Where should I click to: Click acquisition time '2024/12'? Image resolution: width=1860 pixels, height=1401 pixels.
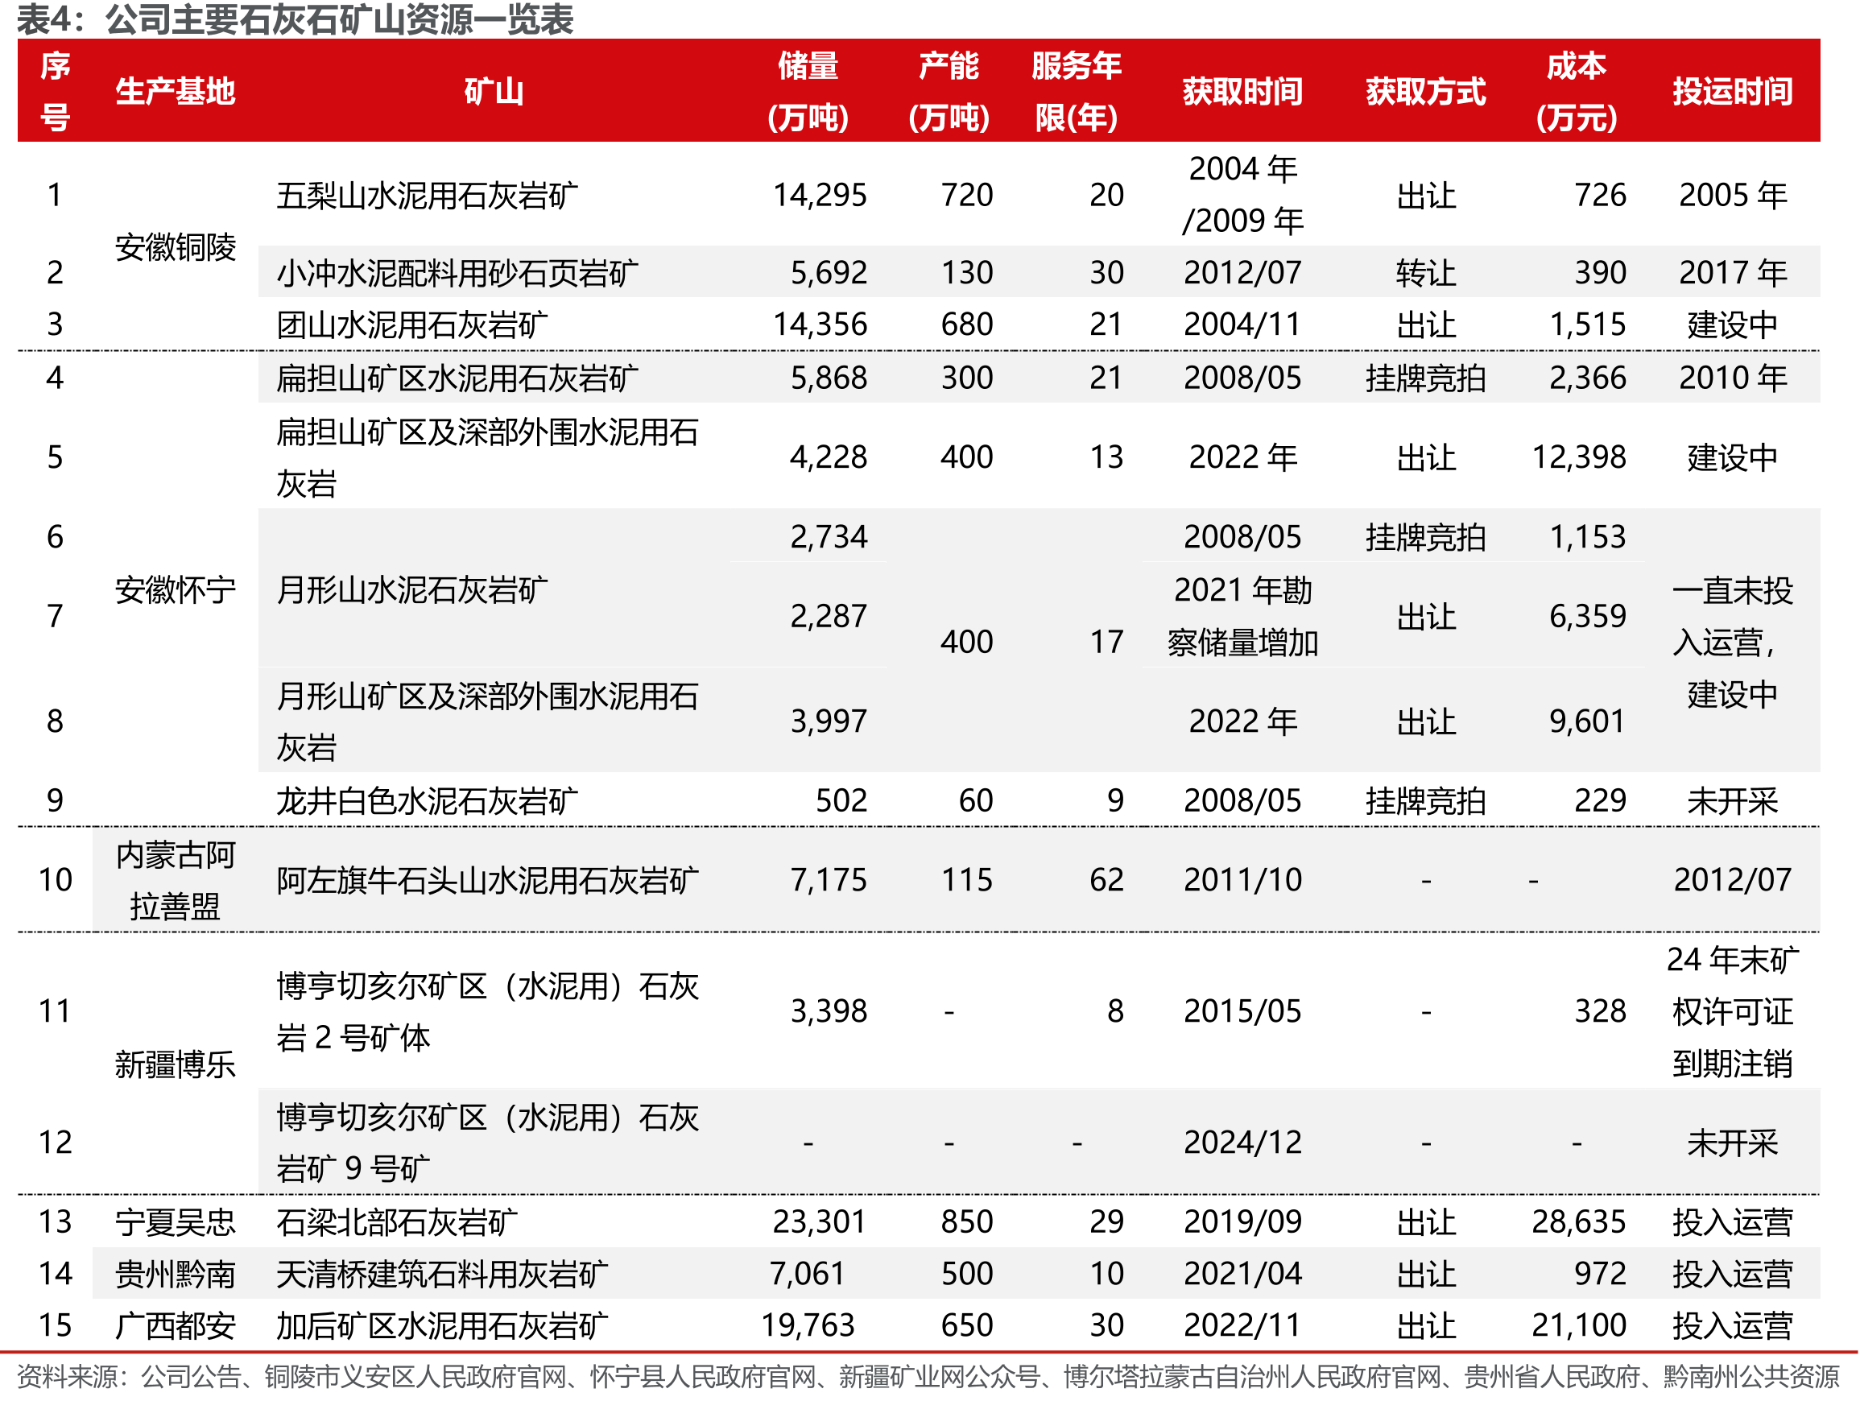point(1242,1143)
